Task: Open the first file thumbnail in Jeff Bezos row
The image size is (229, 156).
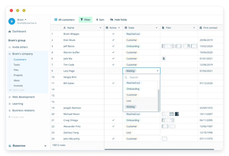Action: [x=168, y=46]
